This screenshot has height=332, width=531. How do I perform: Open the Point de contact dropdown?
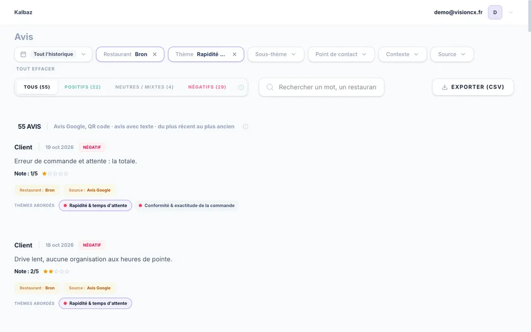click(x=341, y=54)
